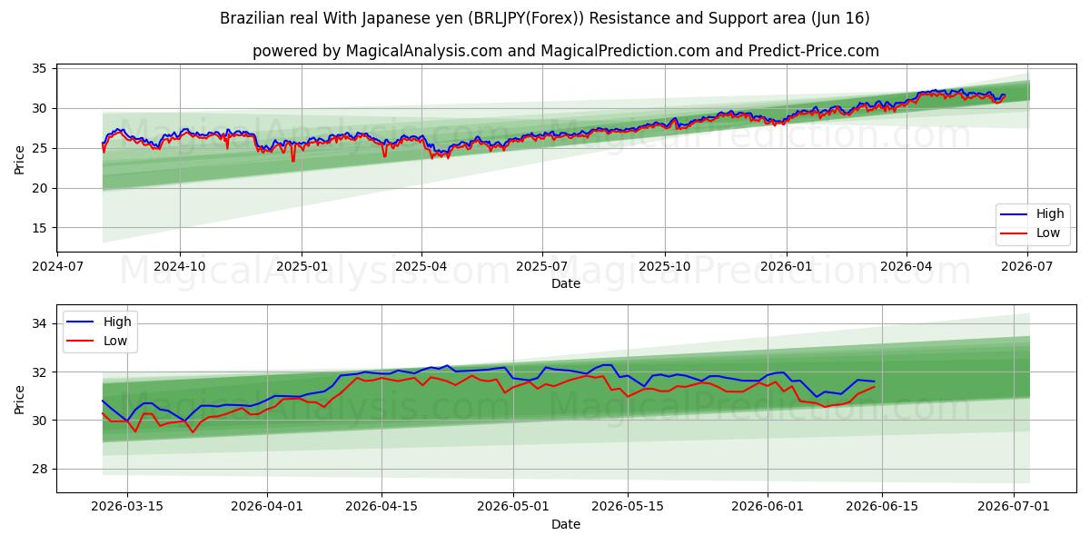Click the 2025-10 tick label on top chart

tap(664, 266)
